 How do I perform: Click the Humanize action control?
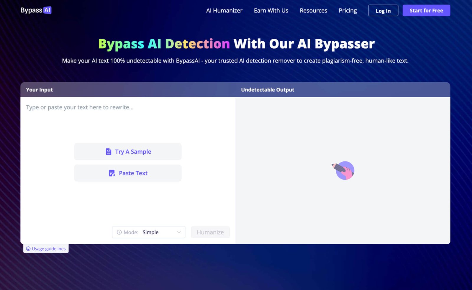pos(210,232)
